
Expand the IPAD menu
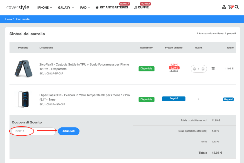(x=85, y=8)
